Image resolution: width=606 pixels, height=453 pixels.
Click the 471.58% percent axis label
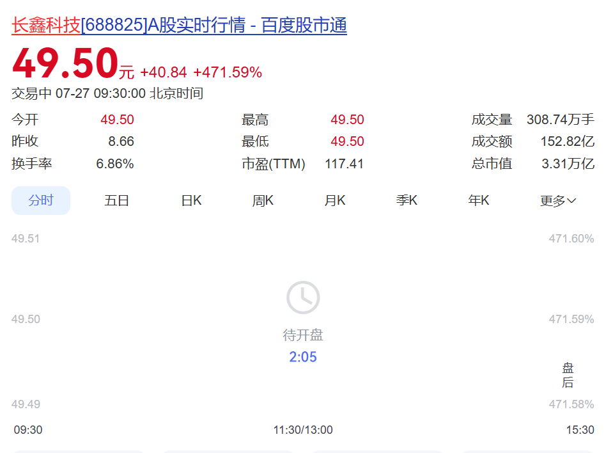571,404
